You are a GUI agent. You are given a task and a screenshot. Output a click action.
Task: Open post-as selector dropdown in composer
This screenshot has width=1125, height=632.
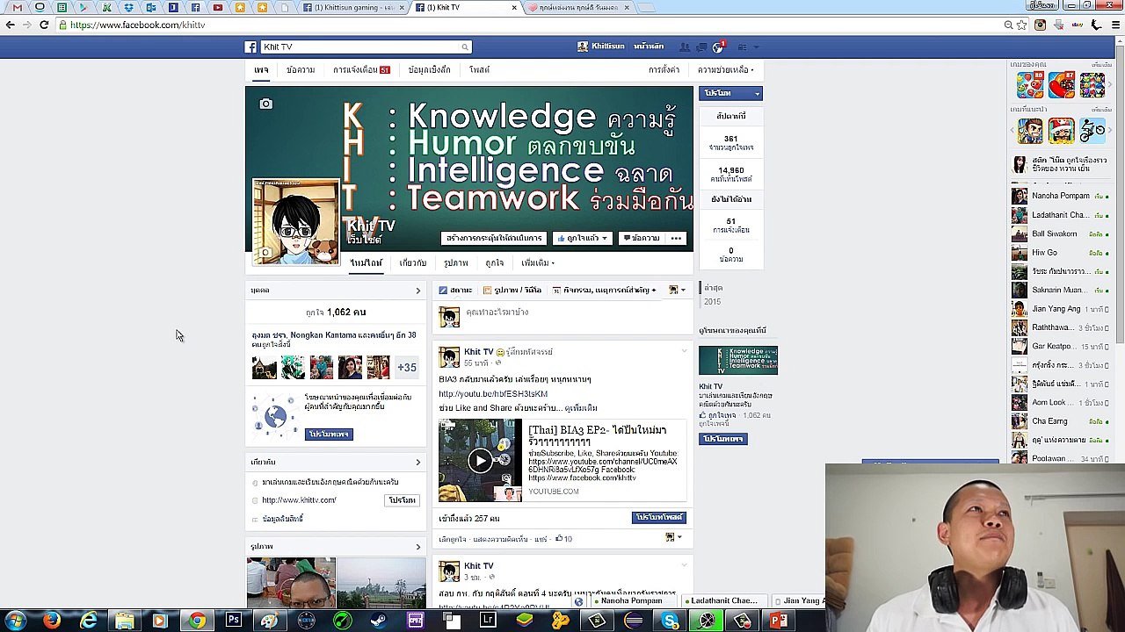[677, 290]
